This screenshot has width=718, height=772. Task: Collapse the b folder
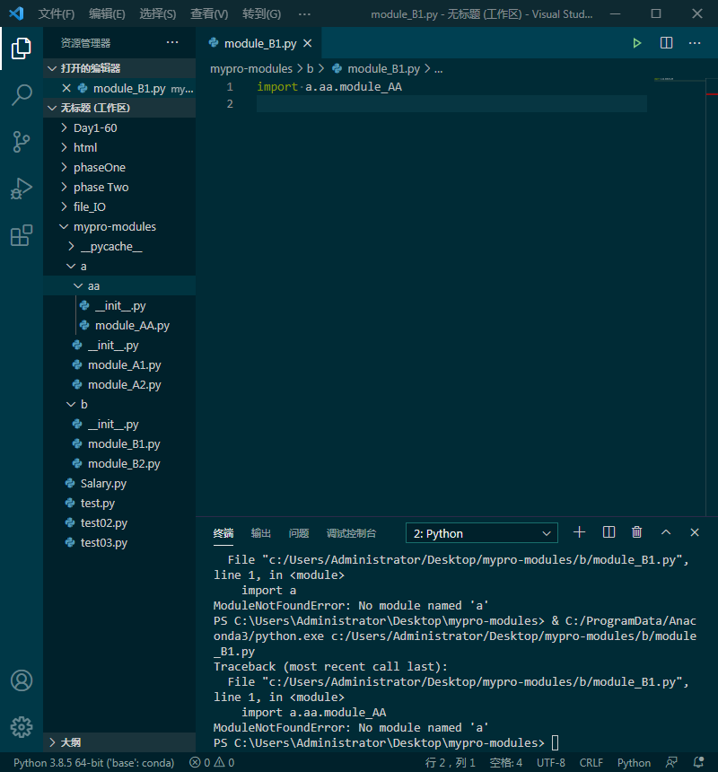(x=119, y=404)
